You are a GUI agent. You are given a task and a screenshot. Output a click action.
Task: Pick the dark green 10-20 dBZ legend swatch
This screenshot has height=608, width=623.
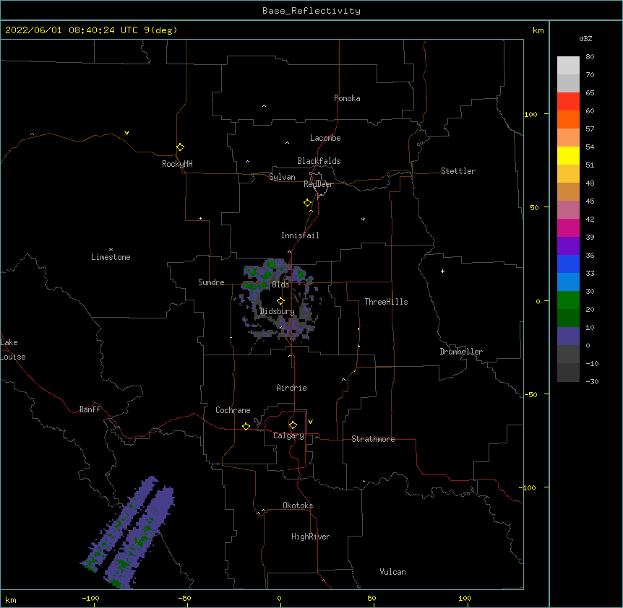(568, 318)
